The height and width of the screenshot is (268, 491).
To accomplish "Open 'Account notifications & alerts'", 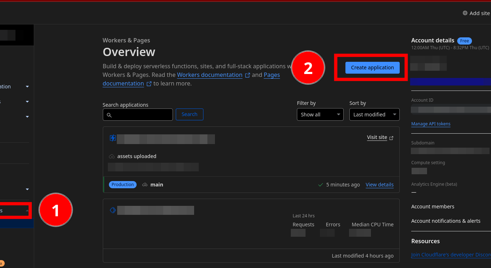I will 446,221.
